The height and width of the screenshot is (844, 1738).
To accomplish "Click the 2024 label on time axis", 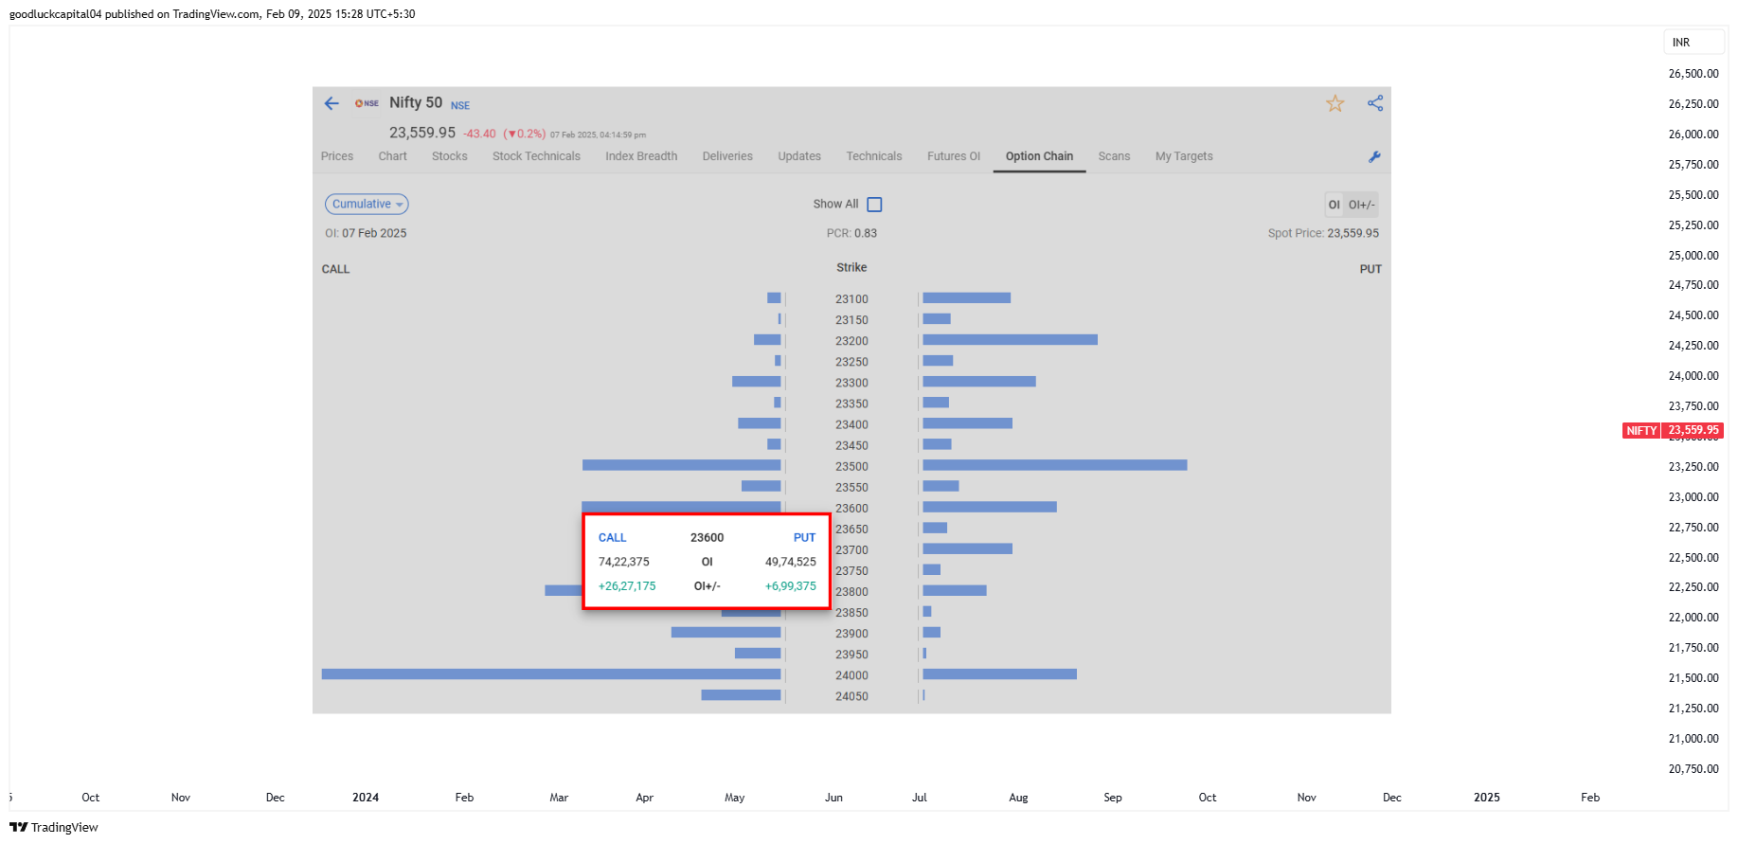I will [366, 798].
